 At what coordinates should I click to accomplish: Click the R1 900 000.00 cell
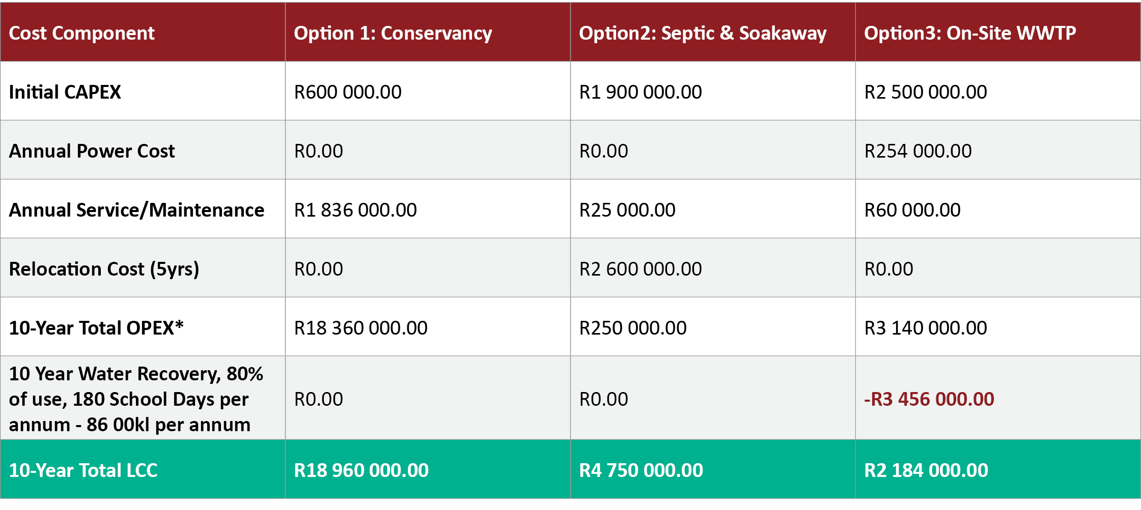click(x=640, y=92)
